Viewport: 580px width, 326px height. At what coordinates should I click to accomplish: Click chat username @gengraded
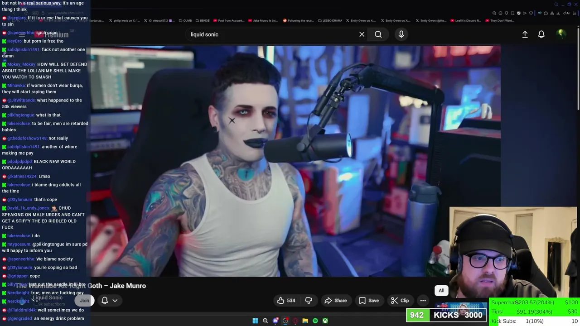click(19, 319)
